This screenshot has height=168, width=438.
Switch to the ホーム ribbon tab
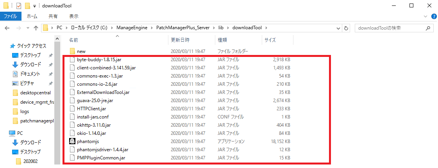[32, 16]
